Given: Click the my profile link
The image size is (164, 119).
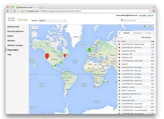Looking at the screenshot, I should click(142, 15).
